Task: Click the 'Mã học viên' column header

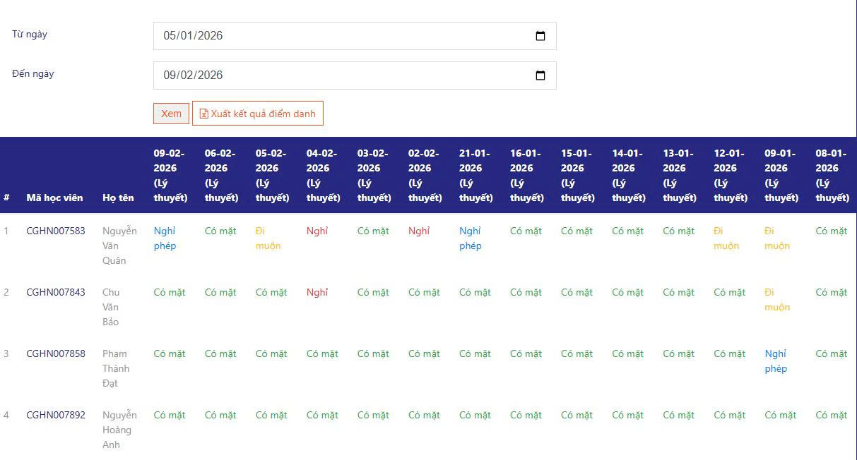Action: (54, 198)
